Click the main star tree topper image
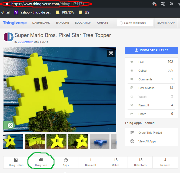The height and width of the screenshot is (173, 180). click(x=60, y=90)
